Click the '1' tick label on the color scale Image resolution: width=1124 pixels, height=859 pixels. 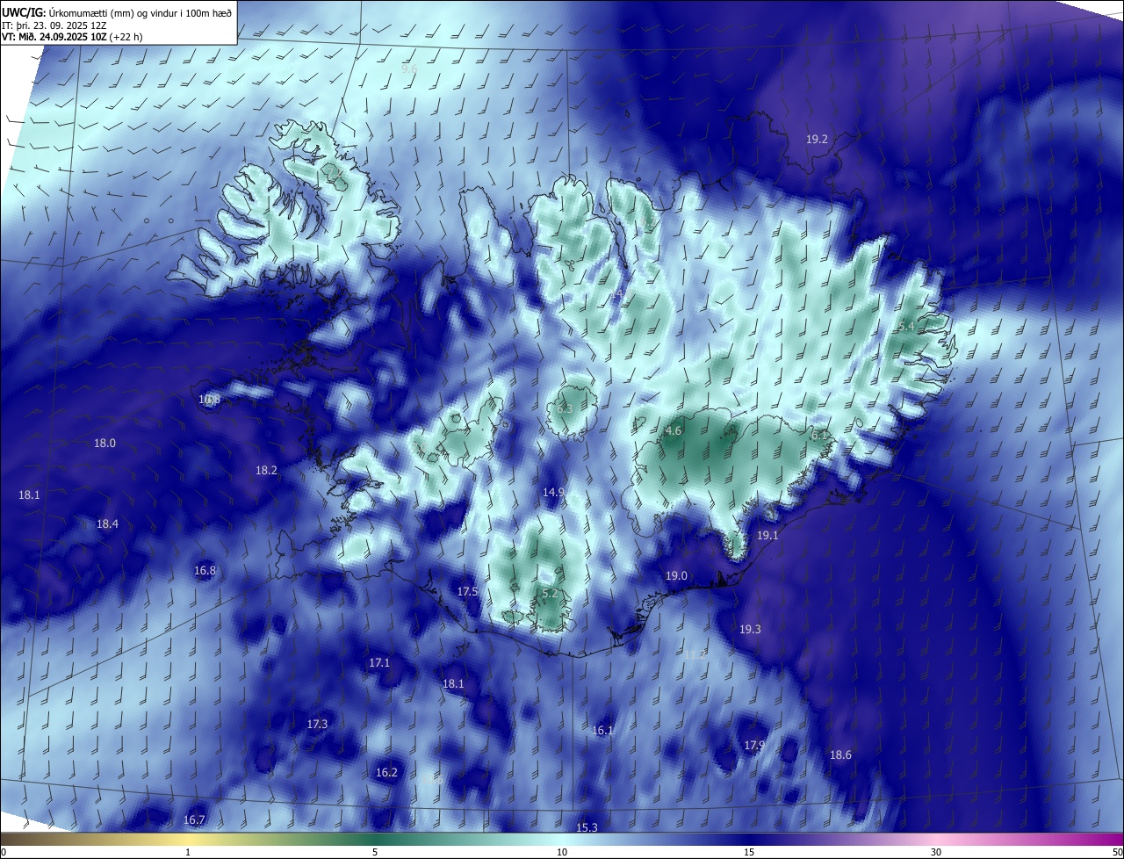point(188,852)
